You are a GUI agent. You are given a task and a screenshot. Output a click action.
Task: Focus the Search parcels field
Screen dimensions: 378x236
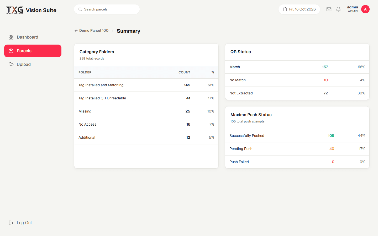pos(107,9)
